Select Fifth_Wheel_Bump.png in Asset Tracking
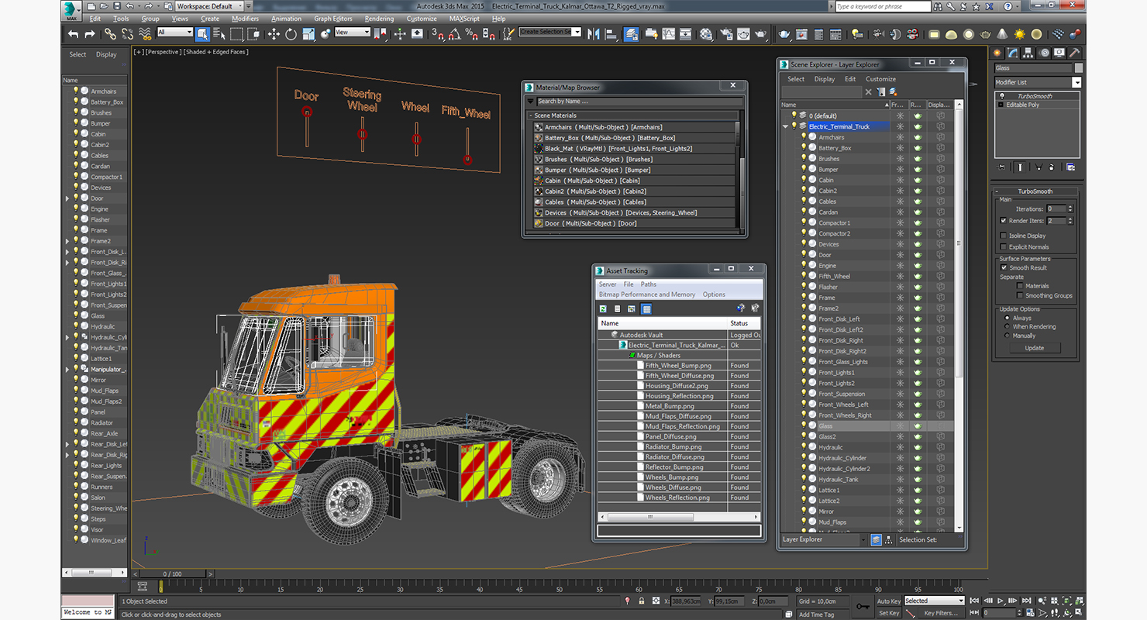Screen dimensions: 1147x620 [678, 366]
